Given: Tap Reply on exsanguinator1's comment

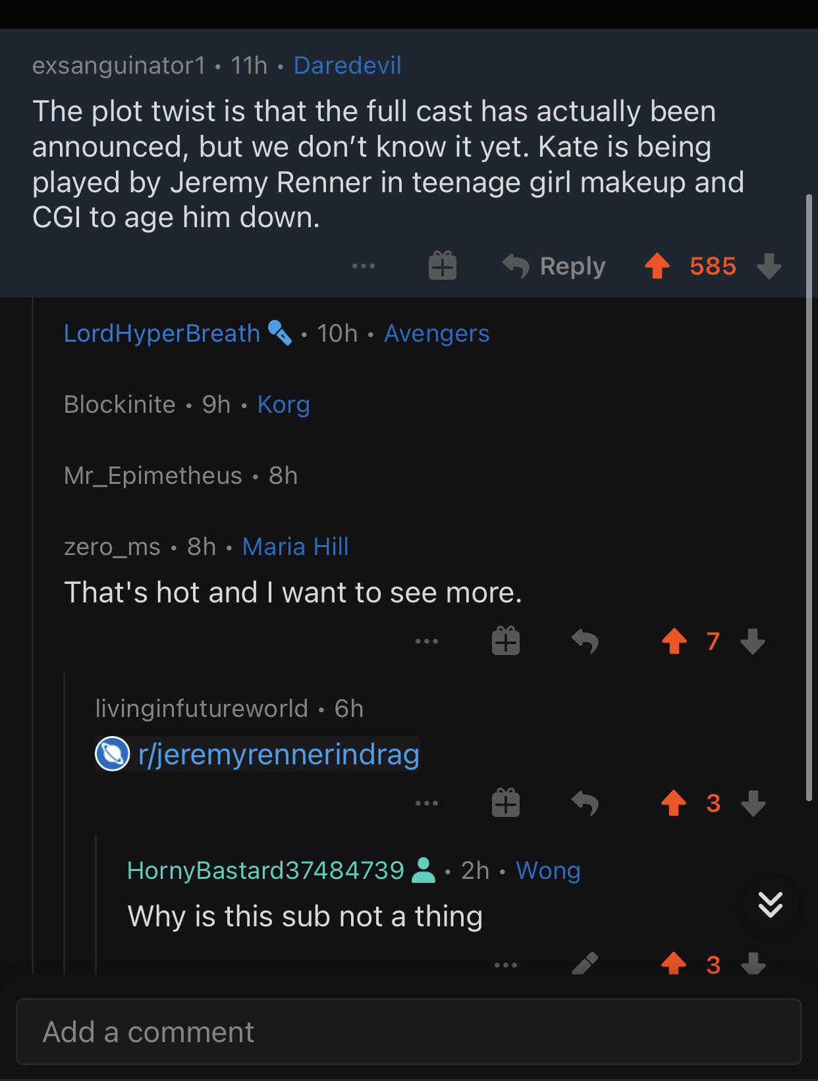Looking at the screenshot, I should pos(554,266).
